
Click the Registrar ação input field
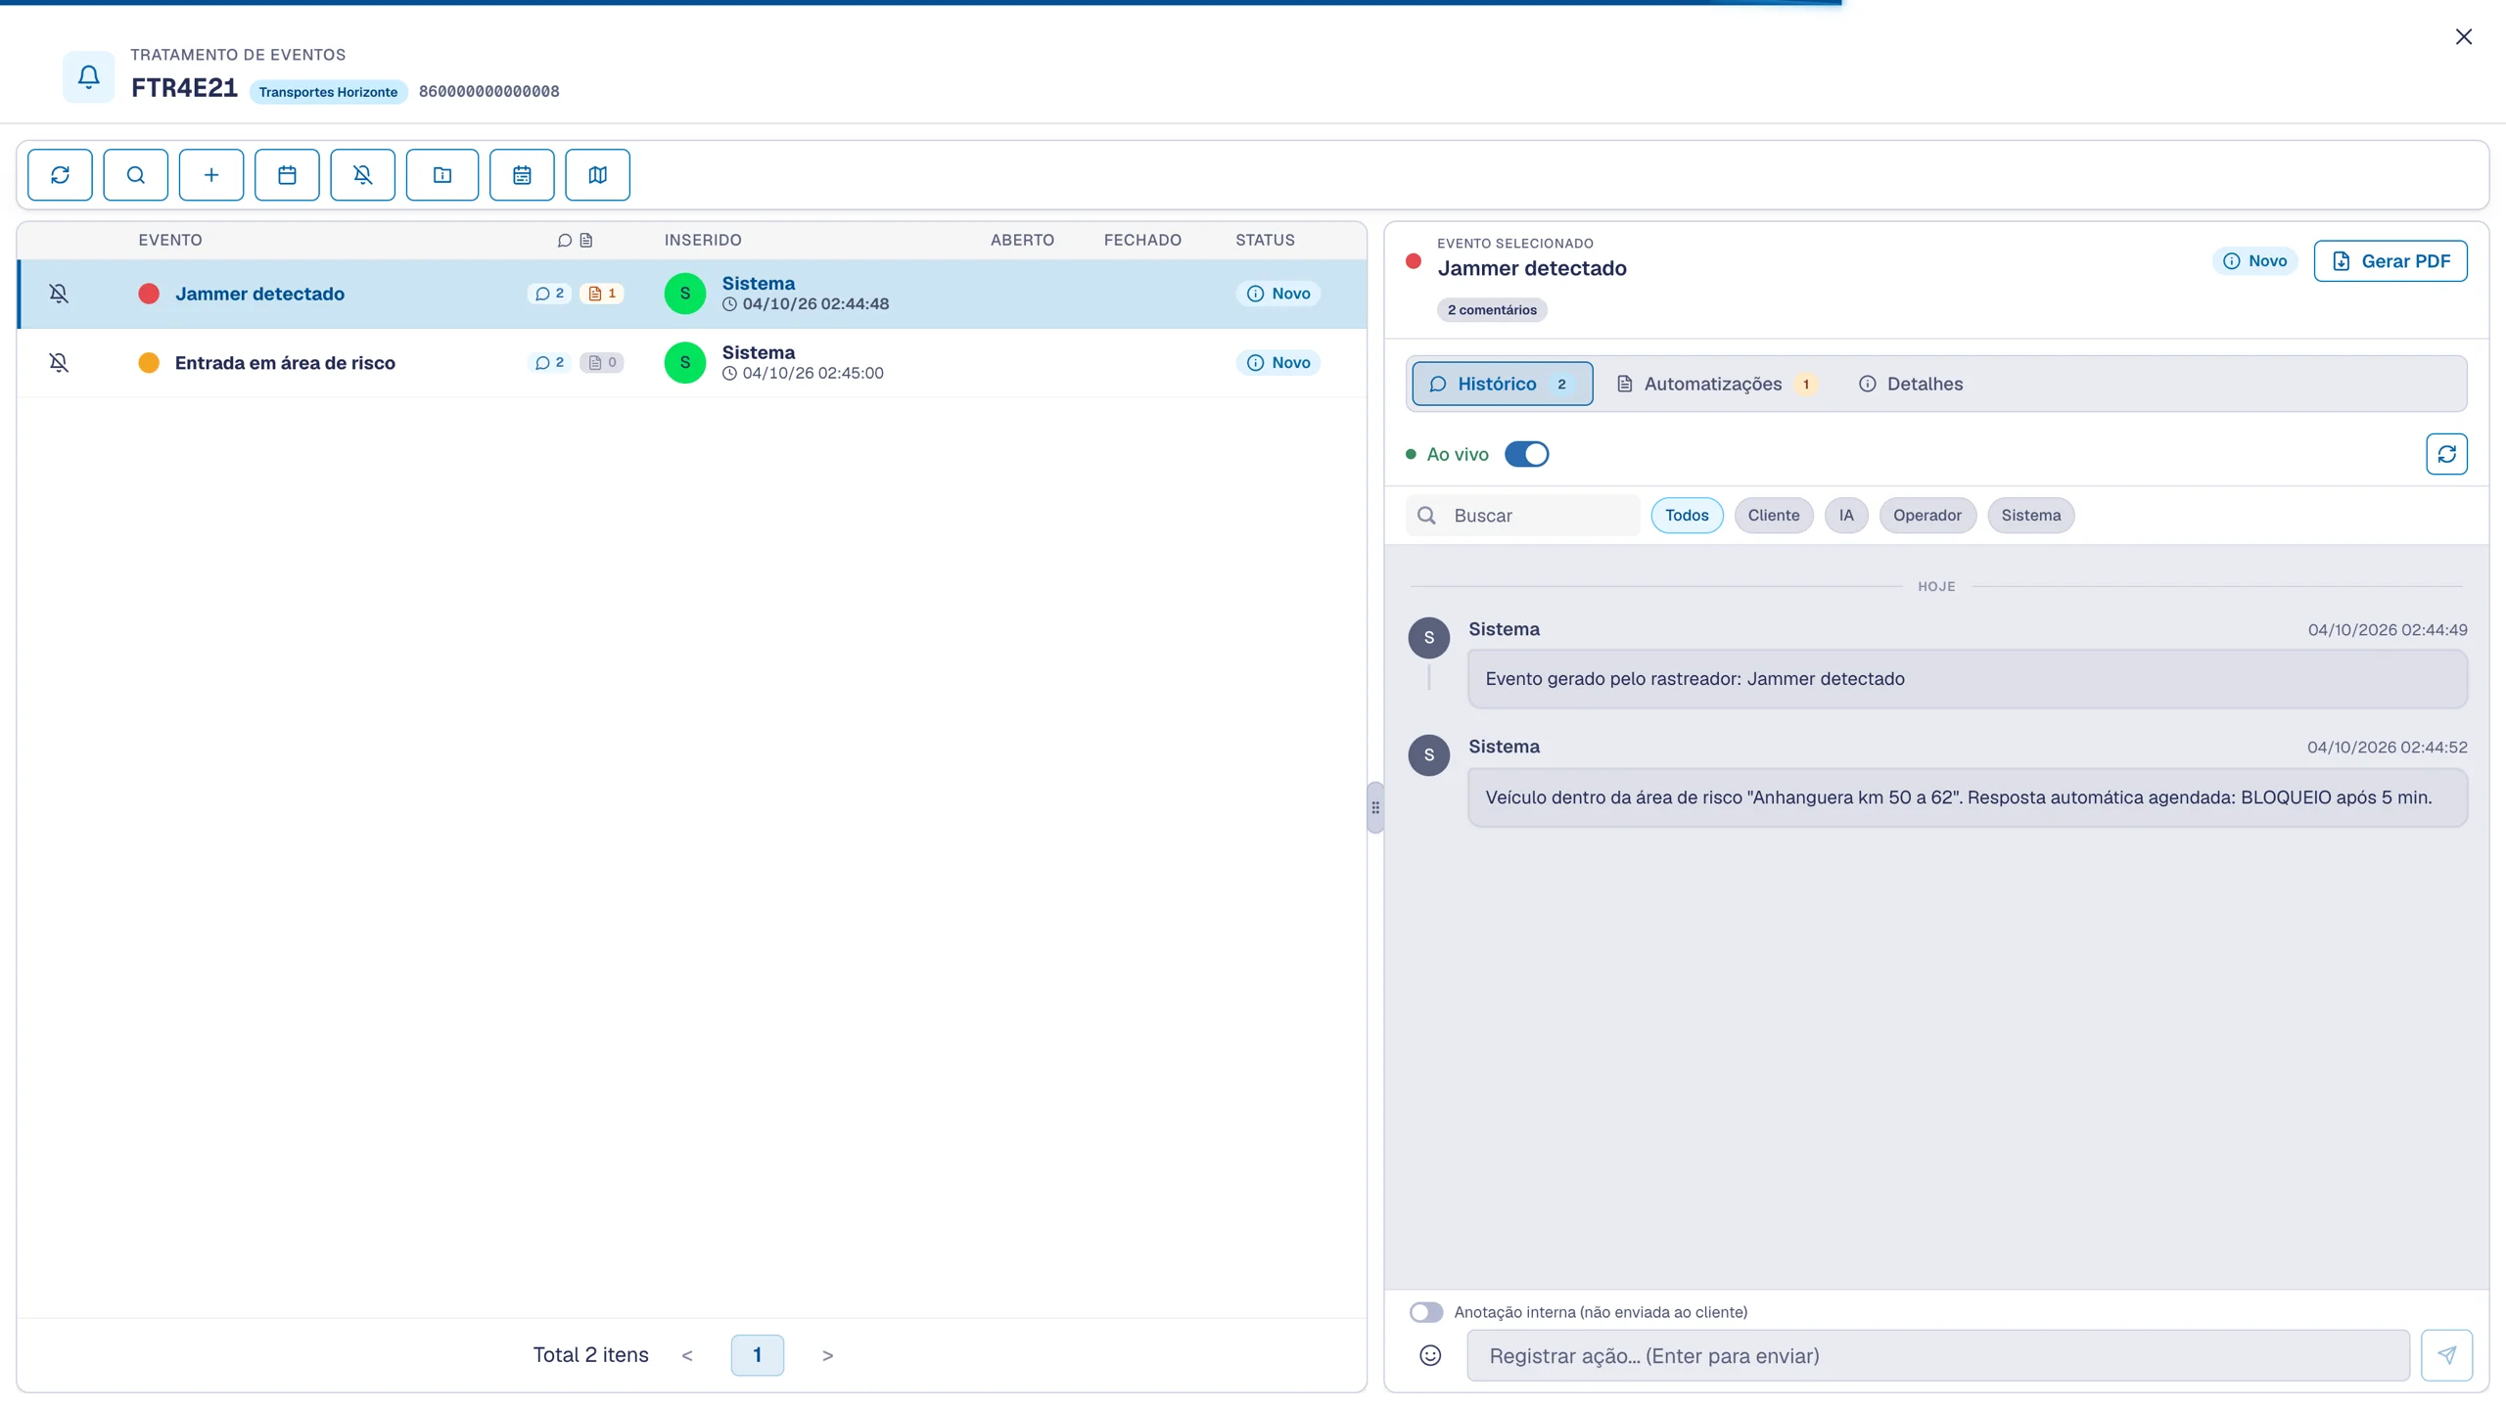(x=1938, y=1355)
